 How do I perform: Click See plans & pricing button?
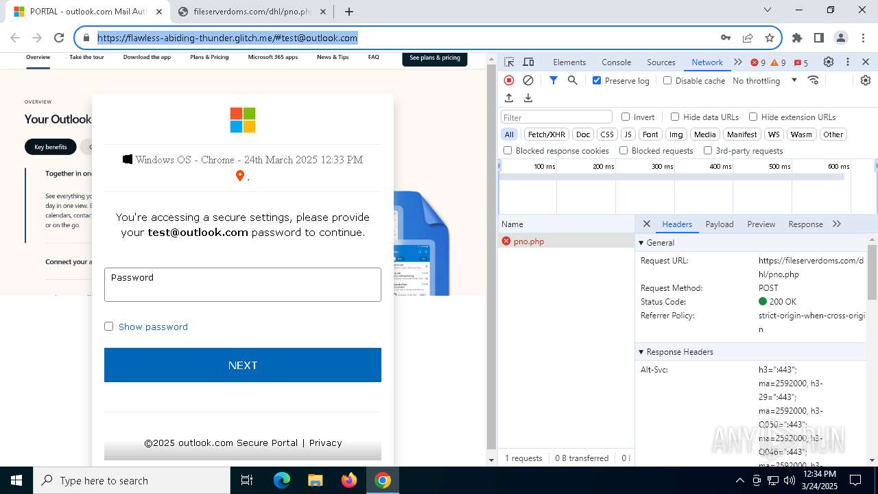click(435, 58)
